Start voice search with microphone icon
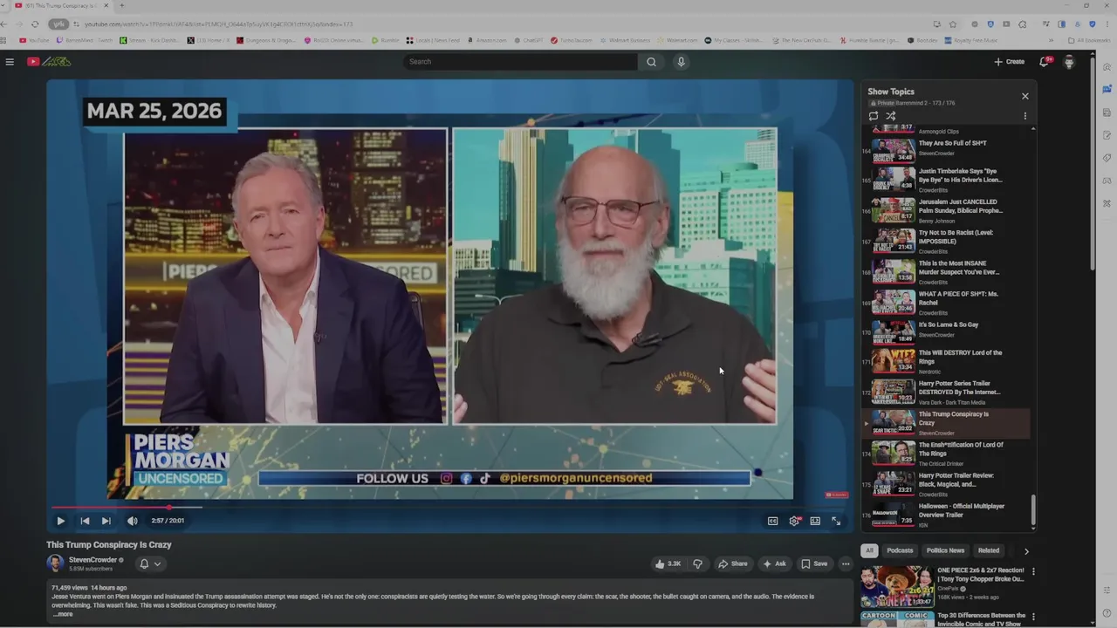The image size is (1117, 628). coord(681,62)
